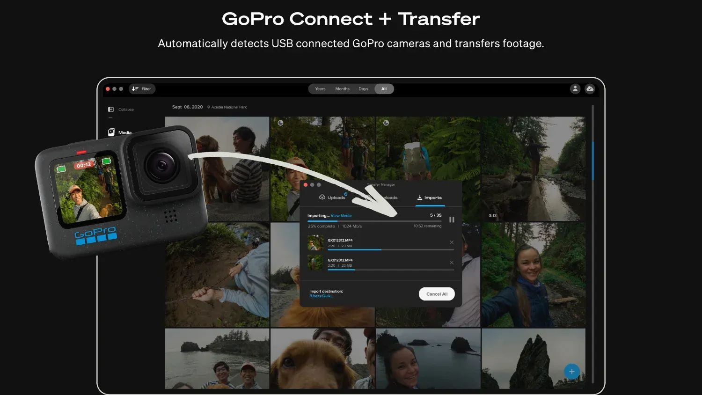Click the Imports download icon
Screen dimensions: 702x395
coord(419,197)
